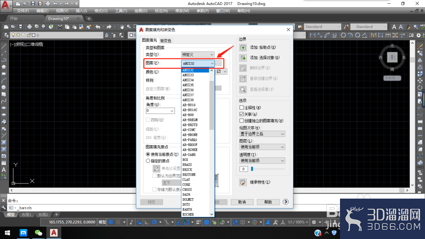This screenshot has width=425, height=239.
Task: Open the hatch Angle dropdown
Action: click(x=160, y=111)
